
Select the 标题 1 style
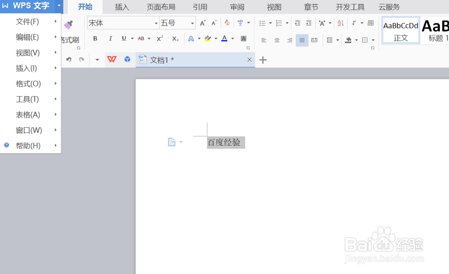click(436, 31)
